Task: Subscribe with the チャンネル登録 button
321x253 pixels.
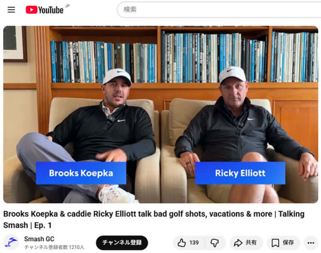Action: click(x=122, y=243)
